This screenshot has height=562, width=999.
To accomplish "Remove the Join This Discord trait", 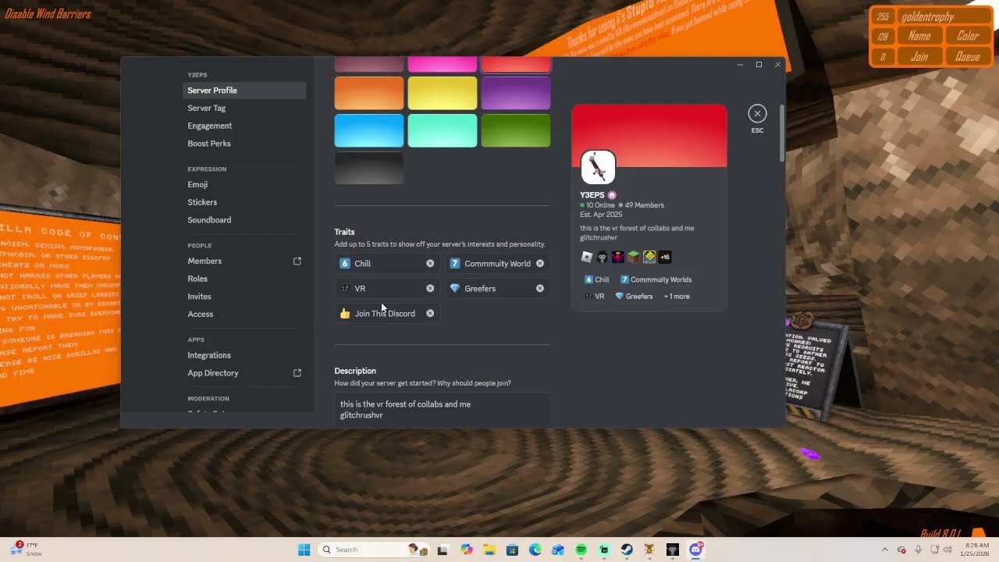I will click(430, 314).
